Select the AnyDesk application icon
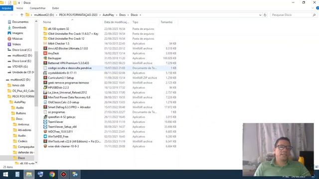 point(45,53)
